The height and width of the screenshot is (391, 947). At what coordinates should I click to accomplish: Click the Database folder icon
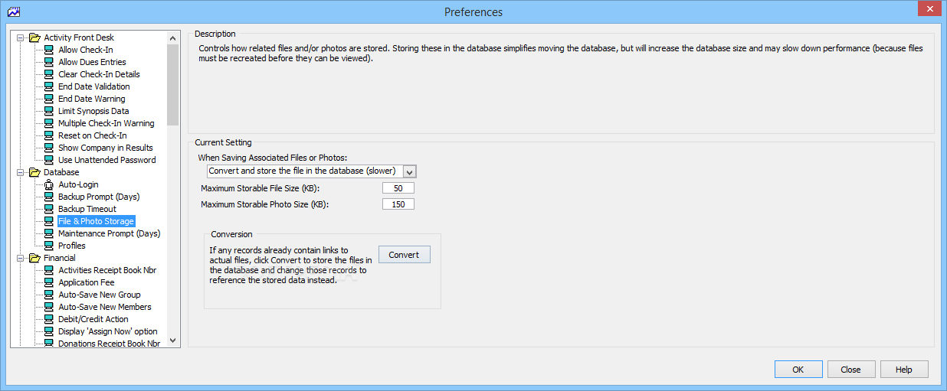coord(34,172)
